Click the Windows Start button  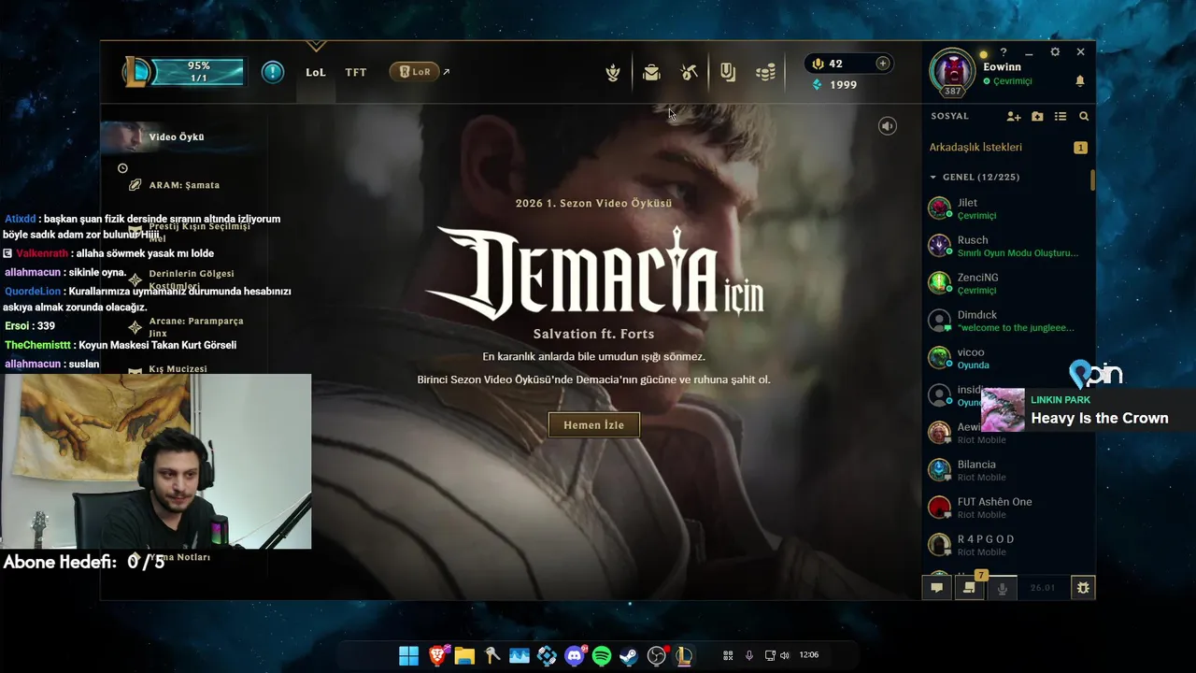coord(408,656)
